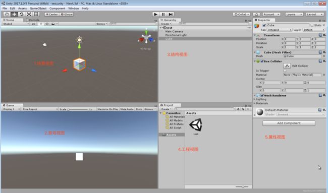Select the Hand tool in toolbar
This screenshot has width=328, height=193.
point(7,14)
